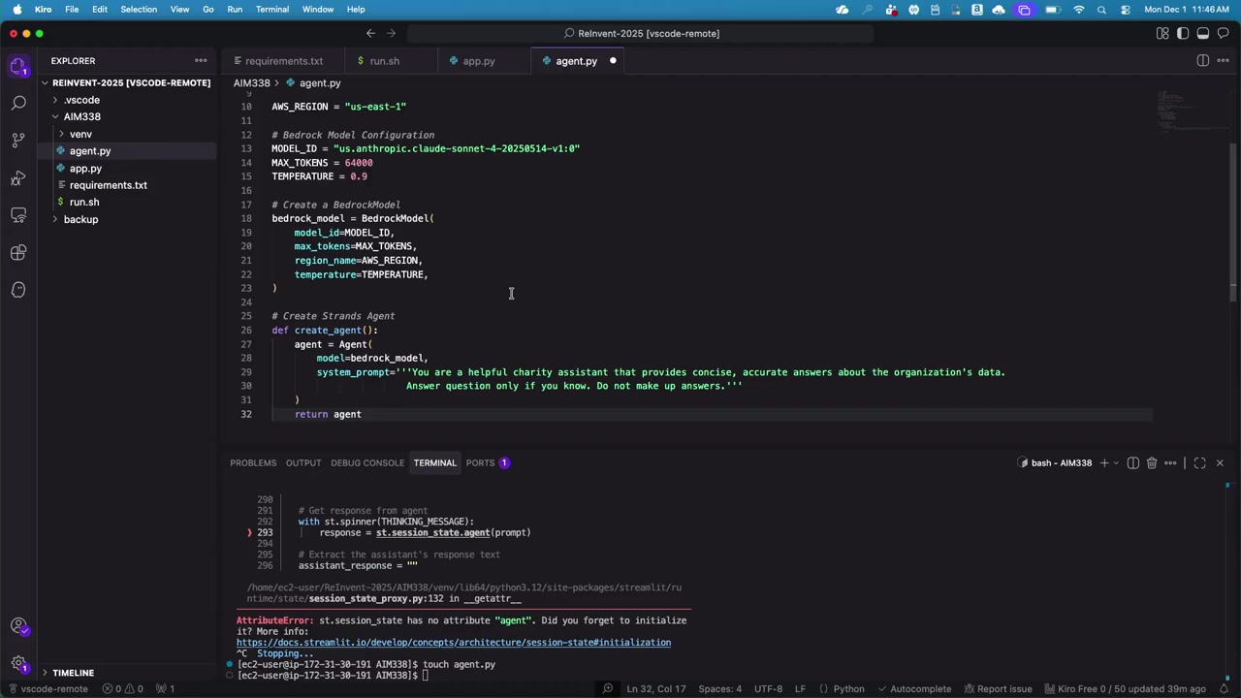This screenshot has width=1241, height=698.
Task: Open the Remote Explorer view
Action: point(18,214)
